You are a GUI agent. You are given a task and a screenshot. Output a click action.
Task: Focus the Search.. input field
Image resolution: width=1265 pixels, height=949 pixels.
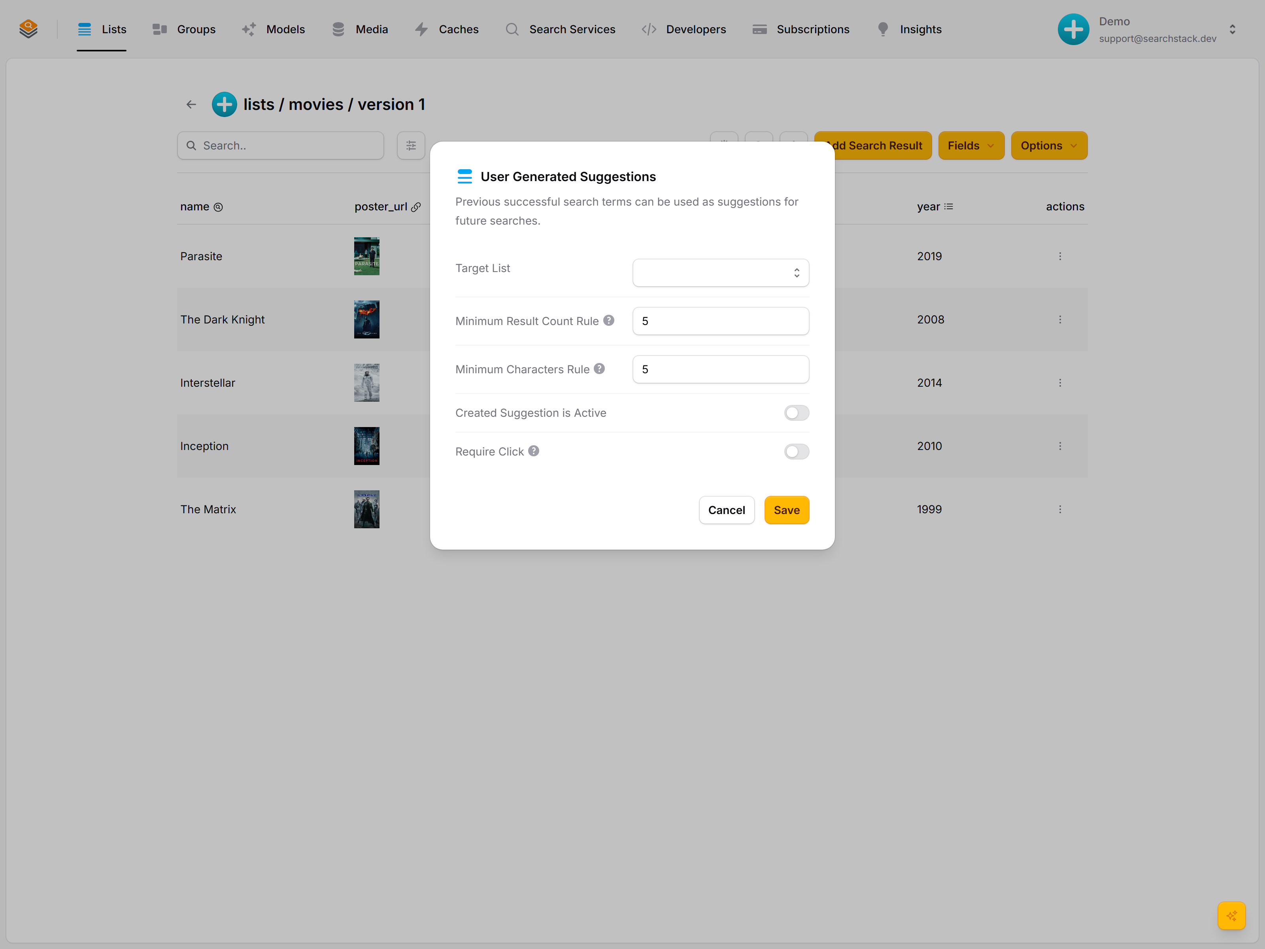click(x=281, y=145)
